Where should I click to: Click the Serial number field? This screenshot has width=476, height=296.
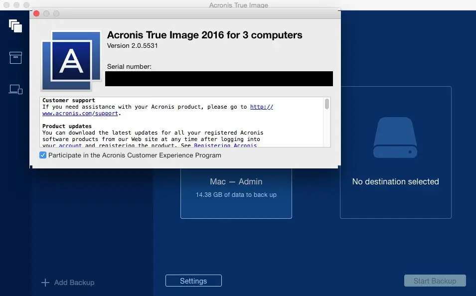coord(219,79)
